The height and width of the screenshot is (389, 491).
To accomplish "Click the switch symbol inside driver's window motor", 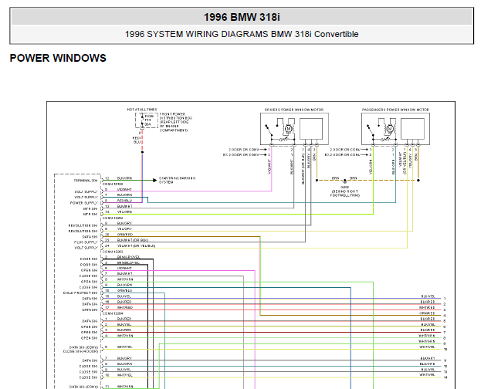I will tap(269, 130).
